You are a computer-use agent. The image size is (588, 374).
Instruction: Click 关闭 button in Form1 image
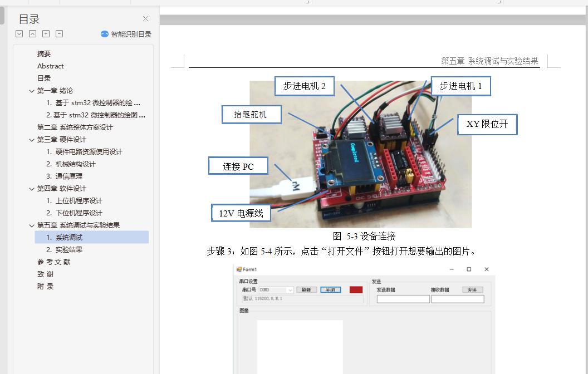(330, 289)
